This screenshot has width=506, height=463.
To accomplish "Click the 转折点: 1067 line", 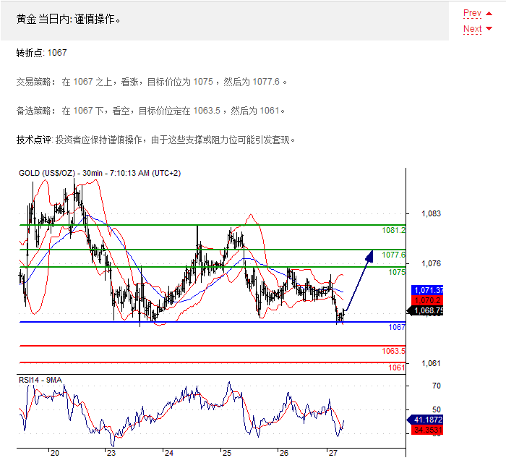I will 42,53.
